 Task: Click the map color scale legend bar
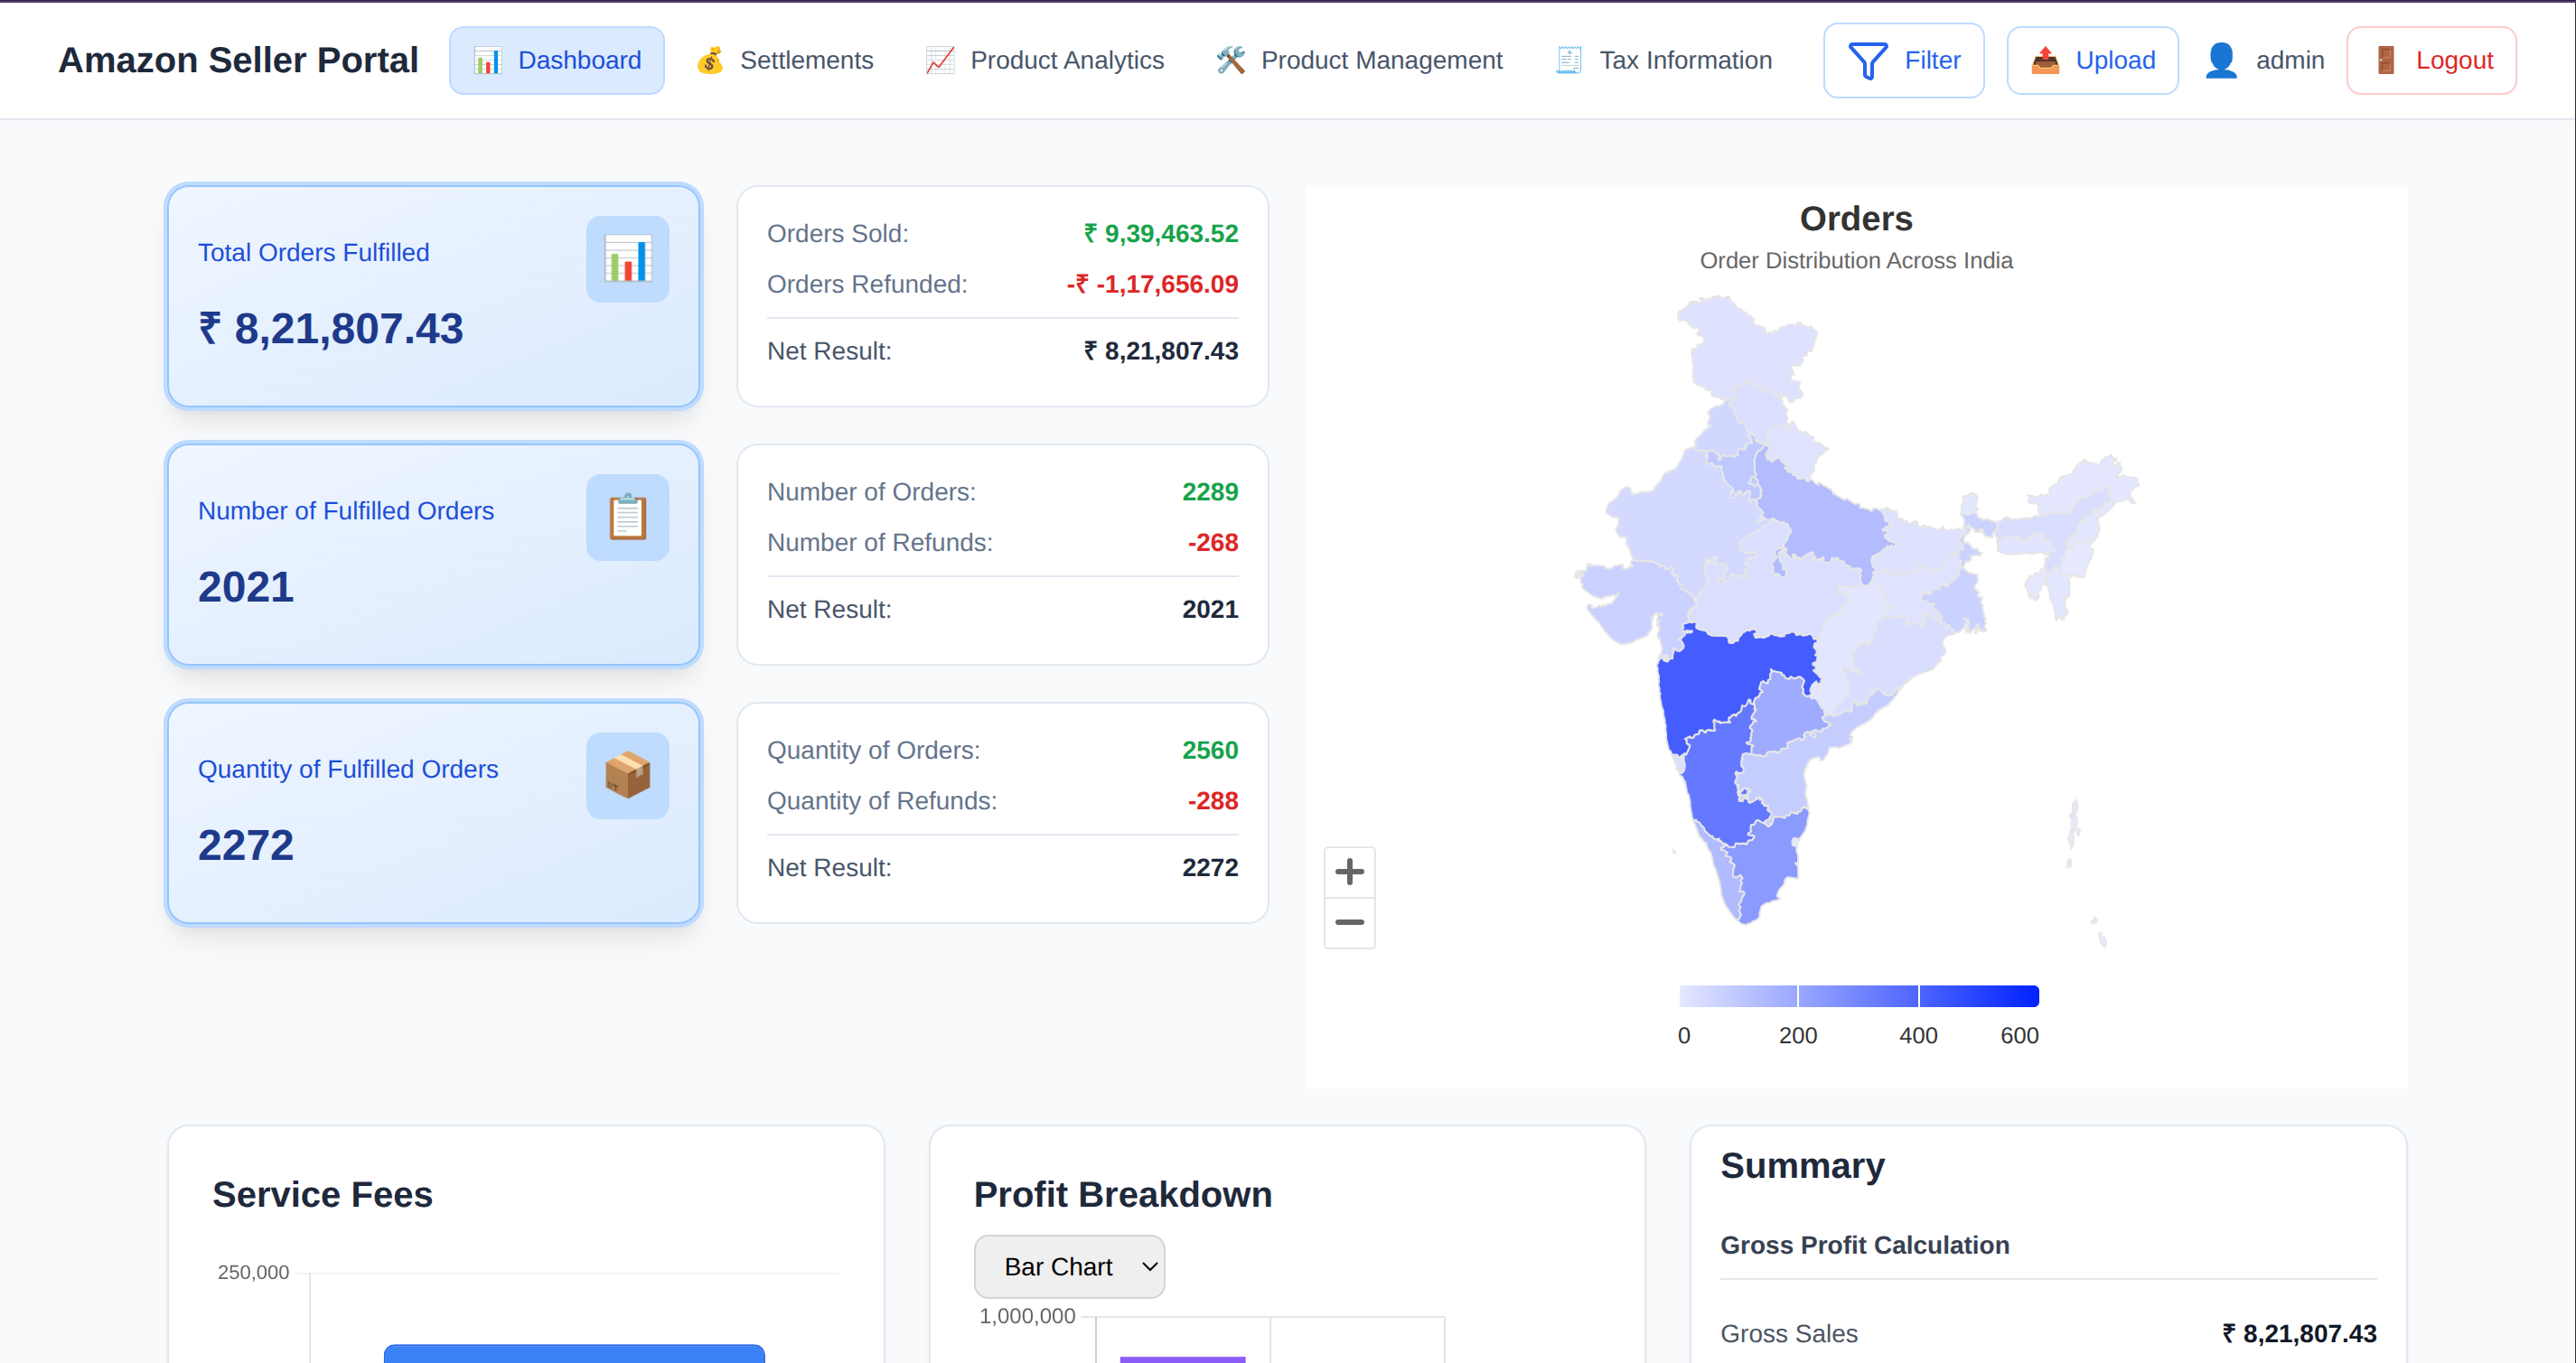point(1858,995)
